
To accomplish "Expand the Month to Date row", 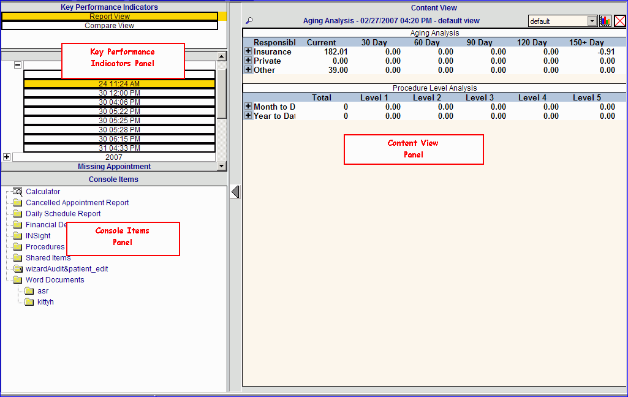I will coord(248,107).
